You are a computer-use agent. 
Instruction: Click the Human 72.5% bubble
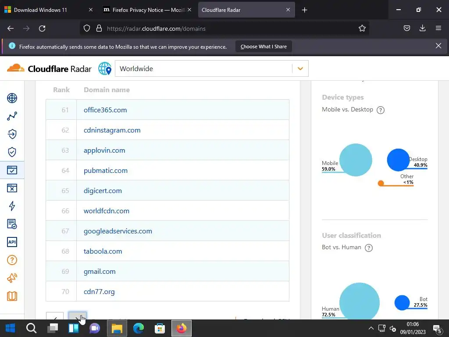click(360, 301)
